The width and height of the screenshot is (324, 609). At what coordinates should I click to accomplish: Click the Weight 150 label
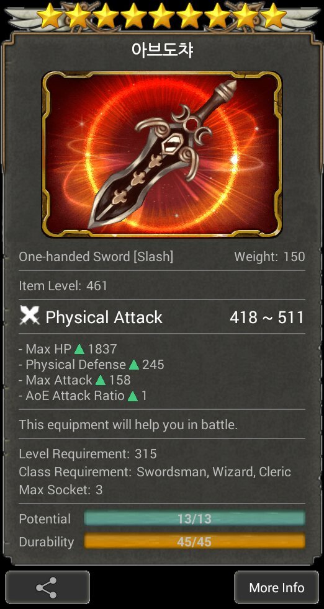point(269,257)
